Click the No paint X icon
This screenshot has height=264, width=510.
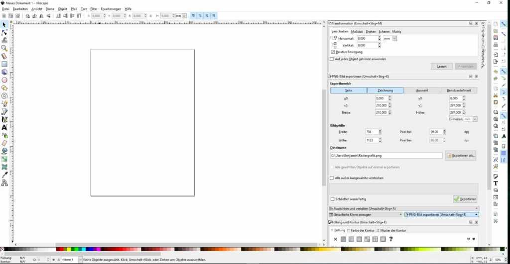tap(335, 239)
